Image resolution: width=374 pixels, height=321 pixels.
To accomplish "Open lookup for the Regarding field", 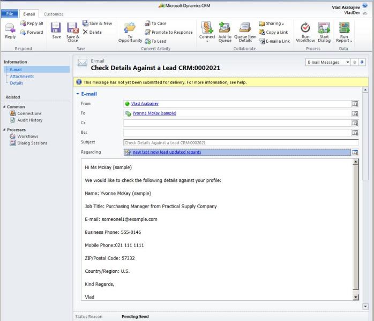I will pos(355,152).
